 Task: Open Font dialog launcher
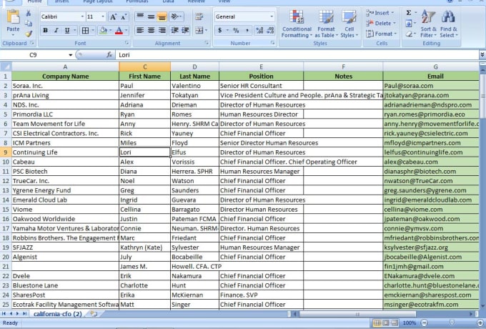(127, 43)
